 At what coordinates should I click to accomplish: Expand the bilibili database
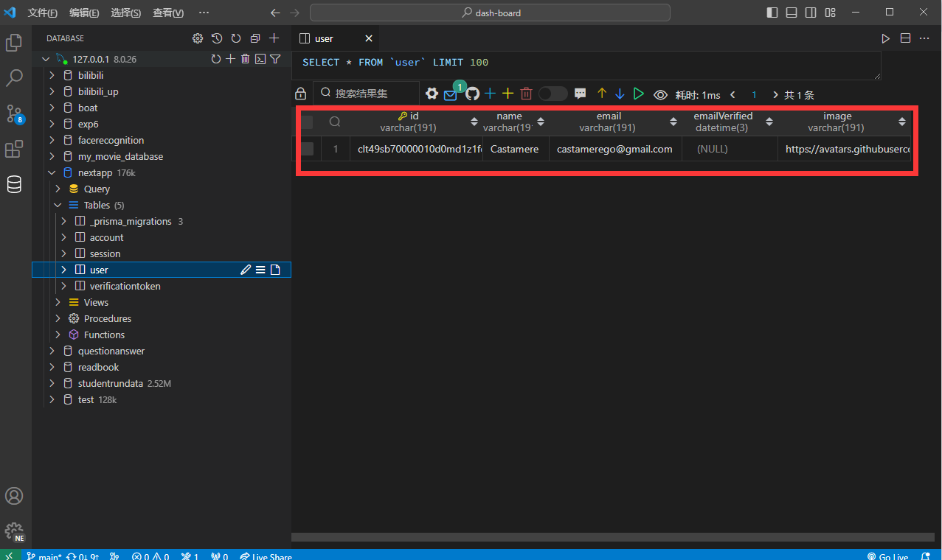point(52,75)
